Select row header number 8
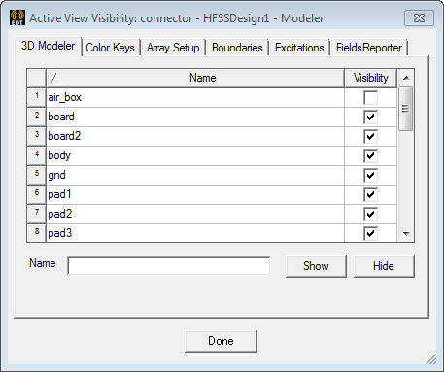This screenshot has height=372, width=444. 37,233
